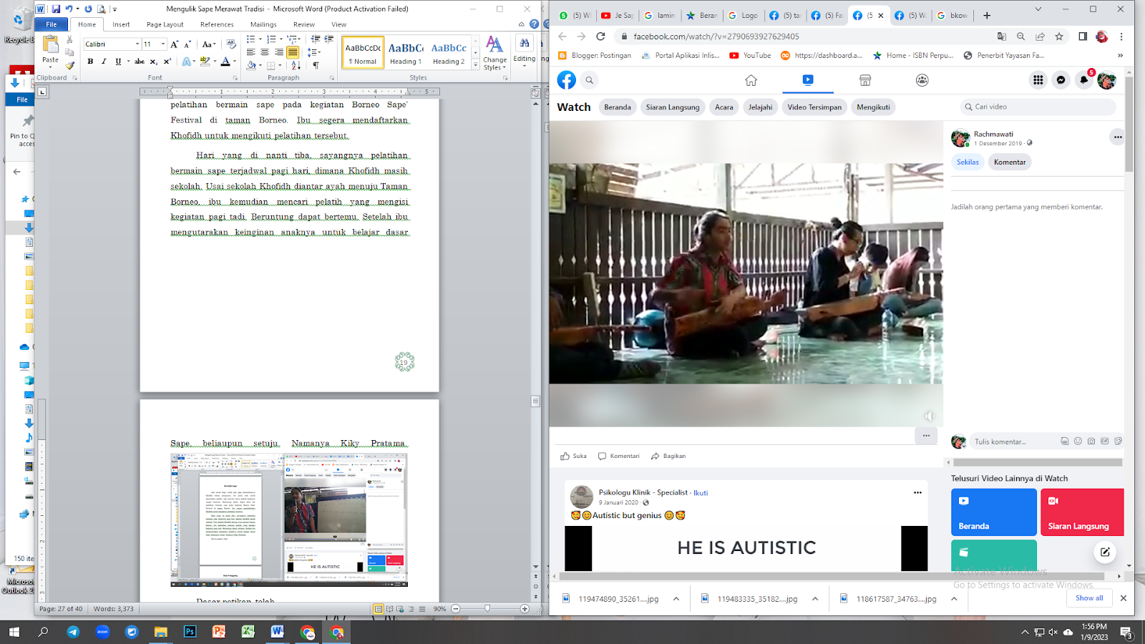Click the Cut scissors icon in Word
Viewport: 1145px width, 644px height.
click(x=69, y=40)
